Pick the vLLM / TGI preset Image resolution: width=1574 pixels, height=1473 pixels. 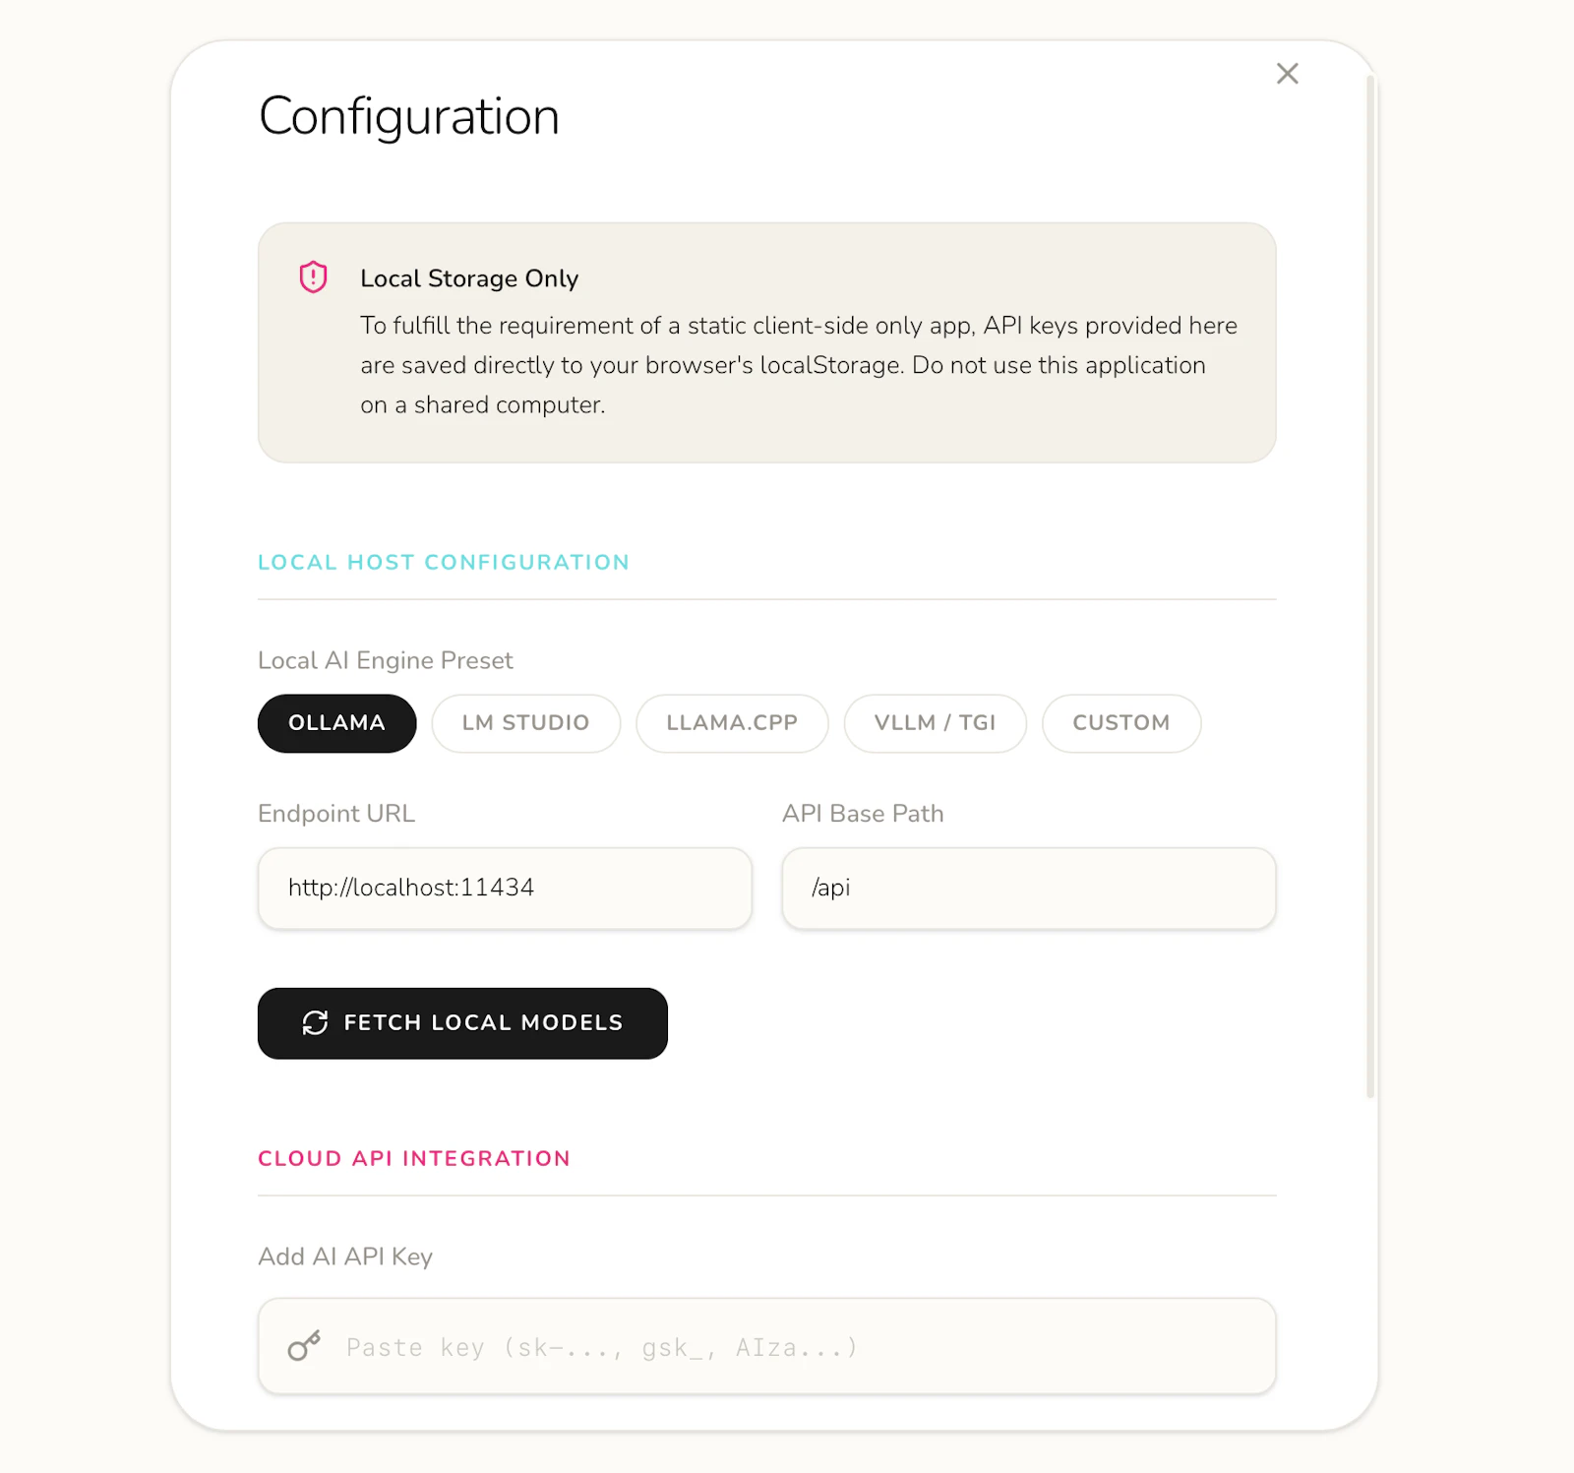935,723
